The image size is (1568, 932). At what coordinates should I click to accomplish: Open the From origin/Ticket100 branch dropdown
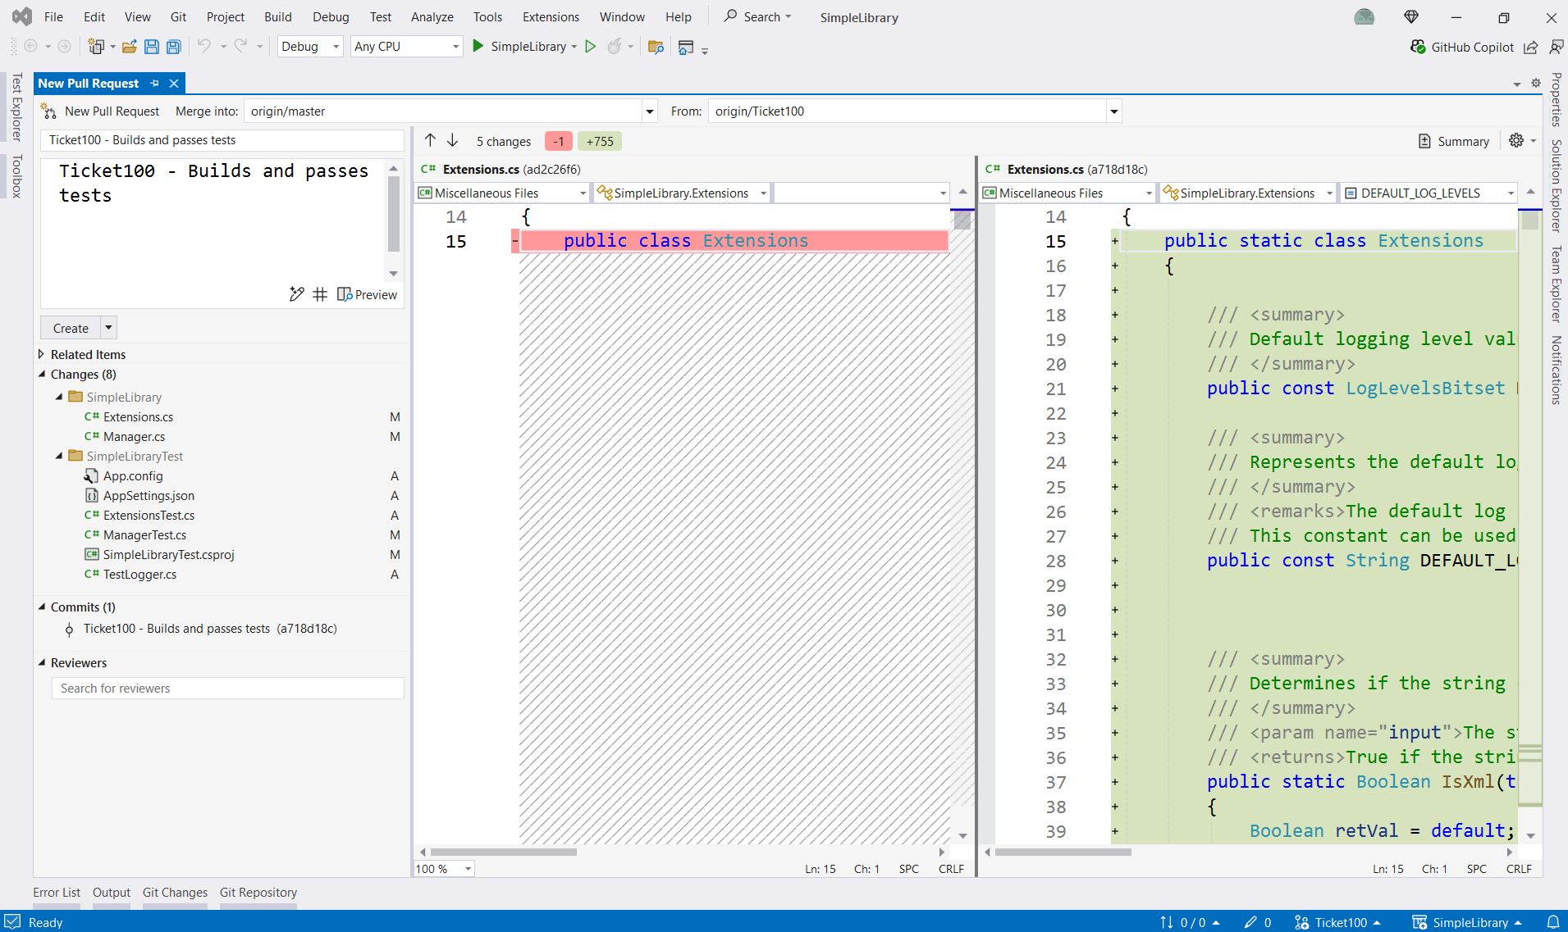click(1114, 111)
